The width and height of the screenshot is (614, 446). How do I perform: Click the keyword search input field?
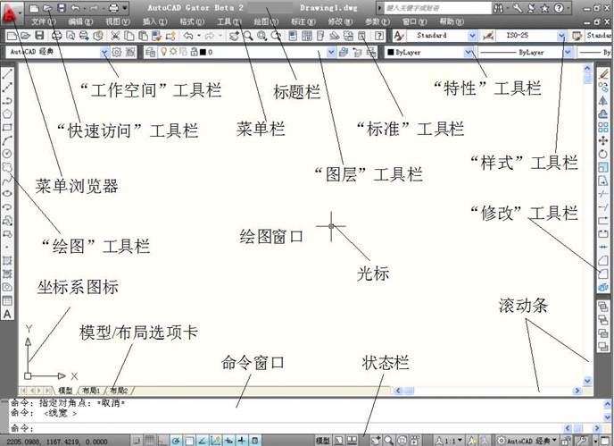click(438, 8)
